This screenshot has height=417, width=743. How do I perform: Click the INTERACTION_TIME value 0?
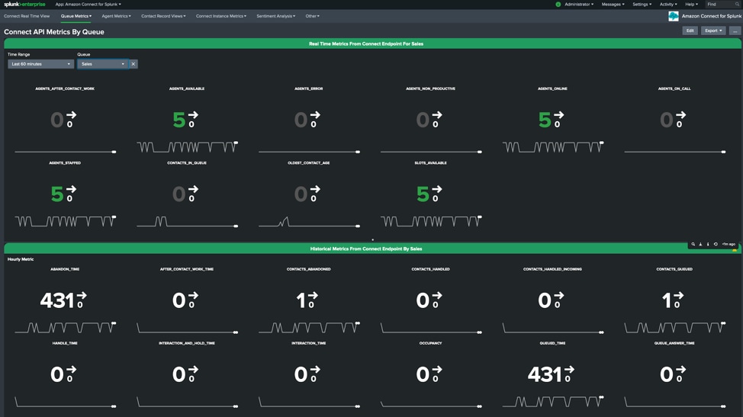301,375
